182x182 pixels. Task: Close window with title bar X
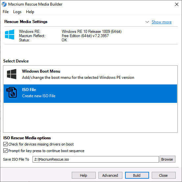(177, 4)
